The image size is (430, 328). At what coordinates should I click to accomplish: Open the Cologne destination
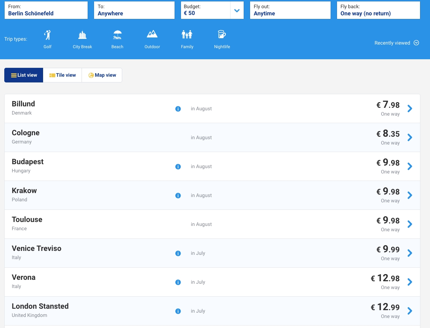coord(26,133)
